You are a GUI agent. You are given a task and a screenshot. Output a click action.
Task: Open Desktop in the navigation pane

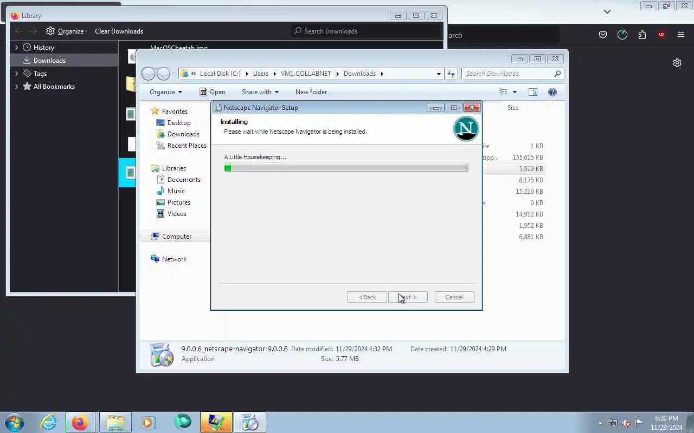pos(179,123)
